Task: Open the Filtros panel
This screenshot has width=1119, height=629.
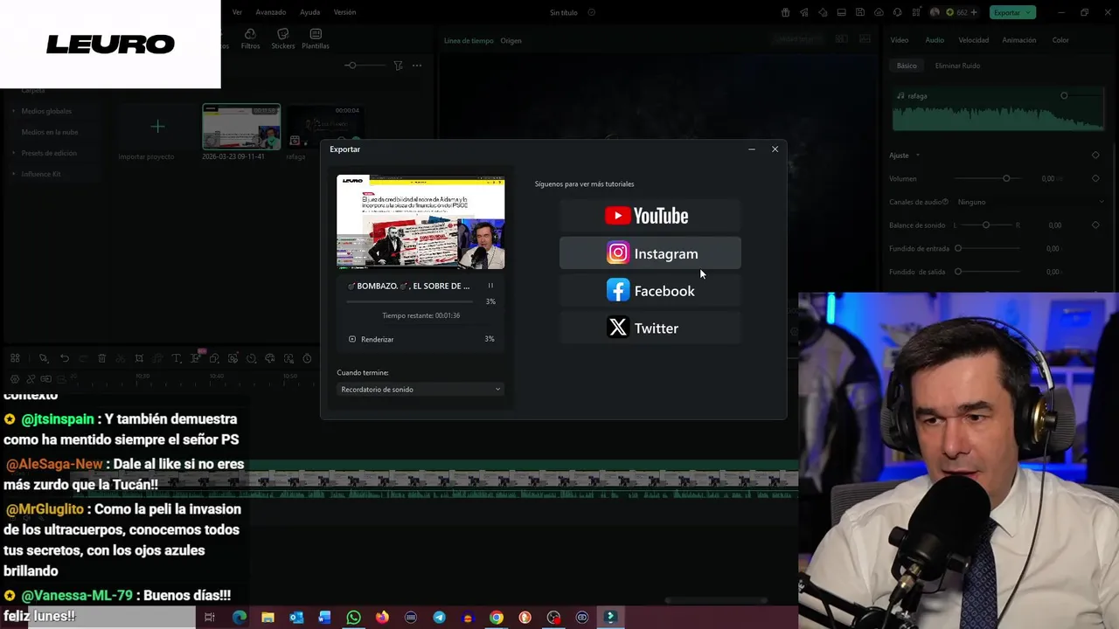Action: 250,39
